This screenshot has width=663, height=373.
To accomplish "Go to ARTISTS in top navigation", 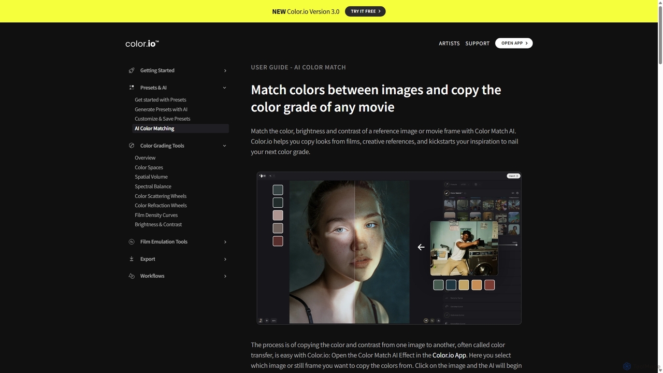I will click(449, 44).
